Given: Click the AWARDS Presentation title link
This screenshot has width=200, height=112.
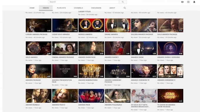Looking at the screenshot, I should pos(114,105).
